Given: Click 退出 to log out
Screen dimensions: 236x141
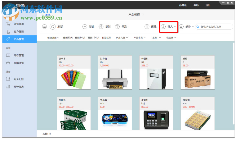Looking at the screenshot, I should coord(208,5).
